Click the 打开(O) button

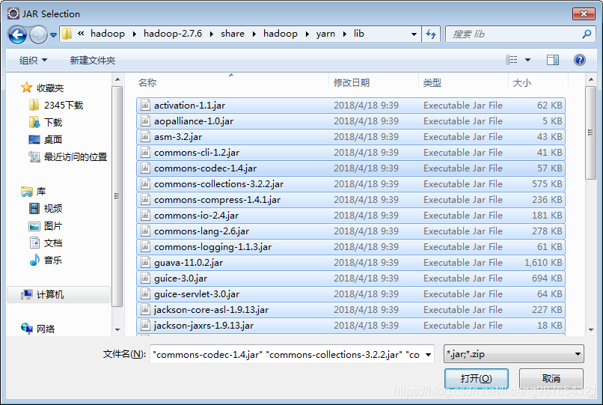pyautogui.click(x=477, y=379)
